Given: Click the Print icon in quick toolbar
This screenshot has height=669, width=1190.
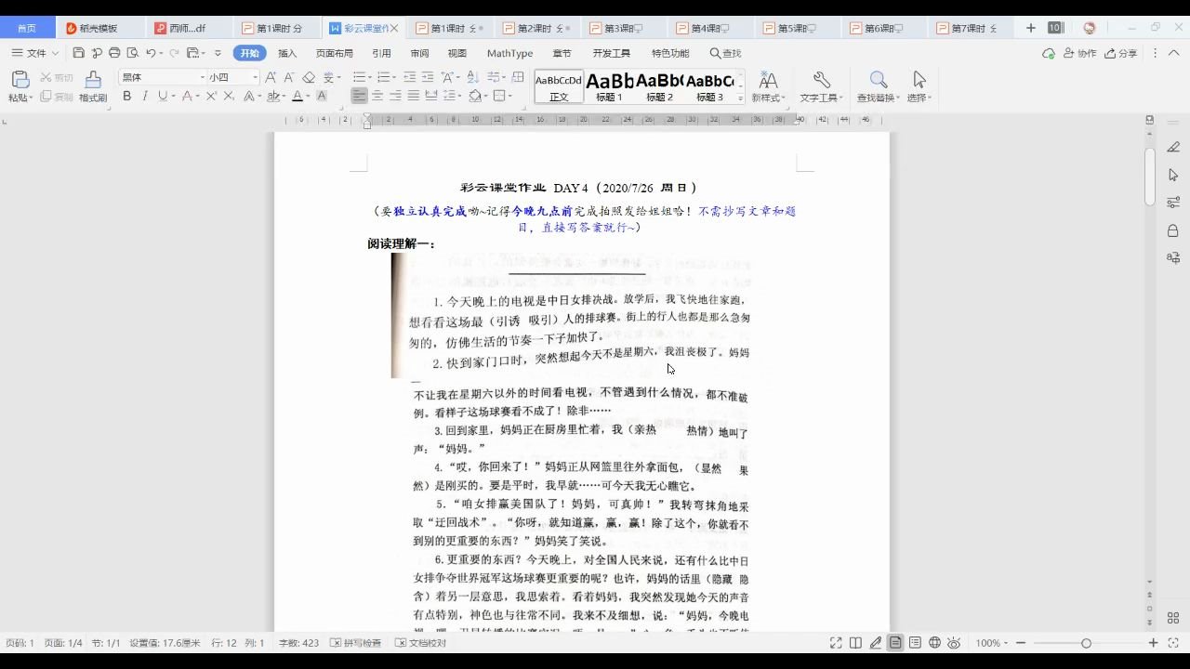Looking at the screenshot, I should point(114,53).
